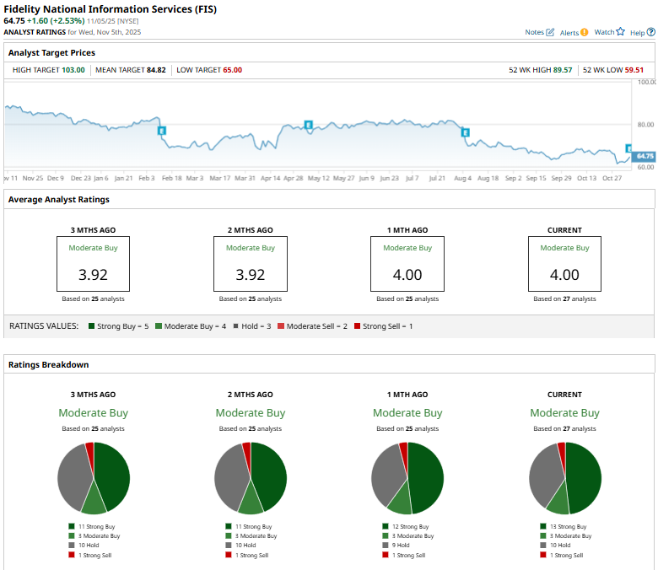Click the orange Alerts exclamation icon

(x=585, y=32)
